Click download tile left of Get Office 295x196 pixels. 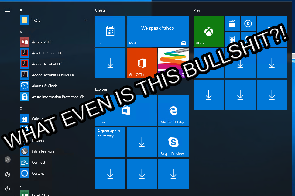[110, 63]
